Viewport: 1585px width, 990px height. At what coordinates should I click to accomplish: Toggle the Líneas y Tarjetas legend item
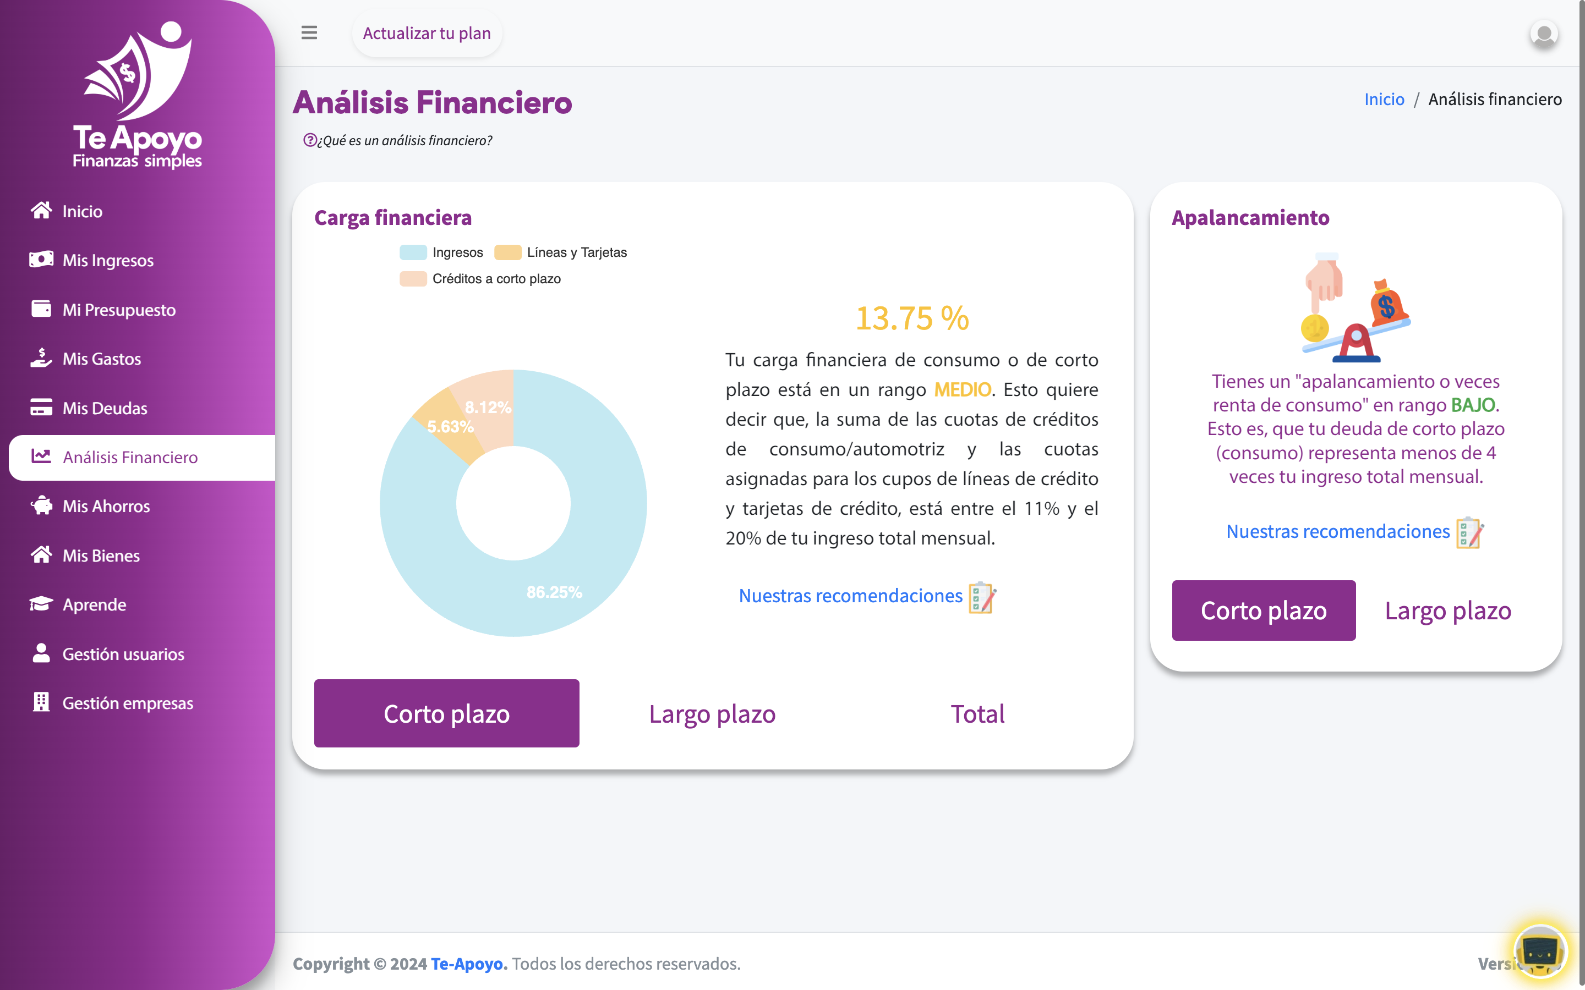tap(561, 252)
